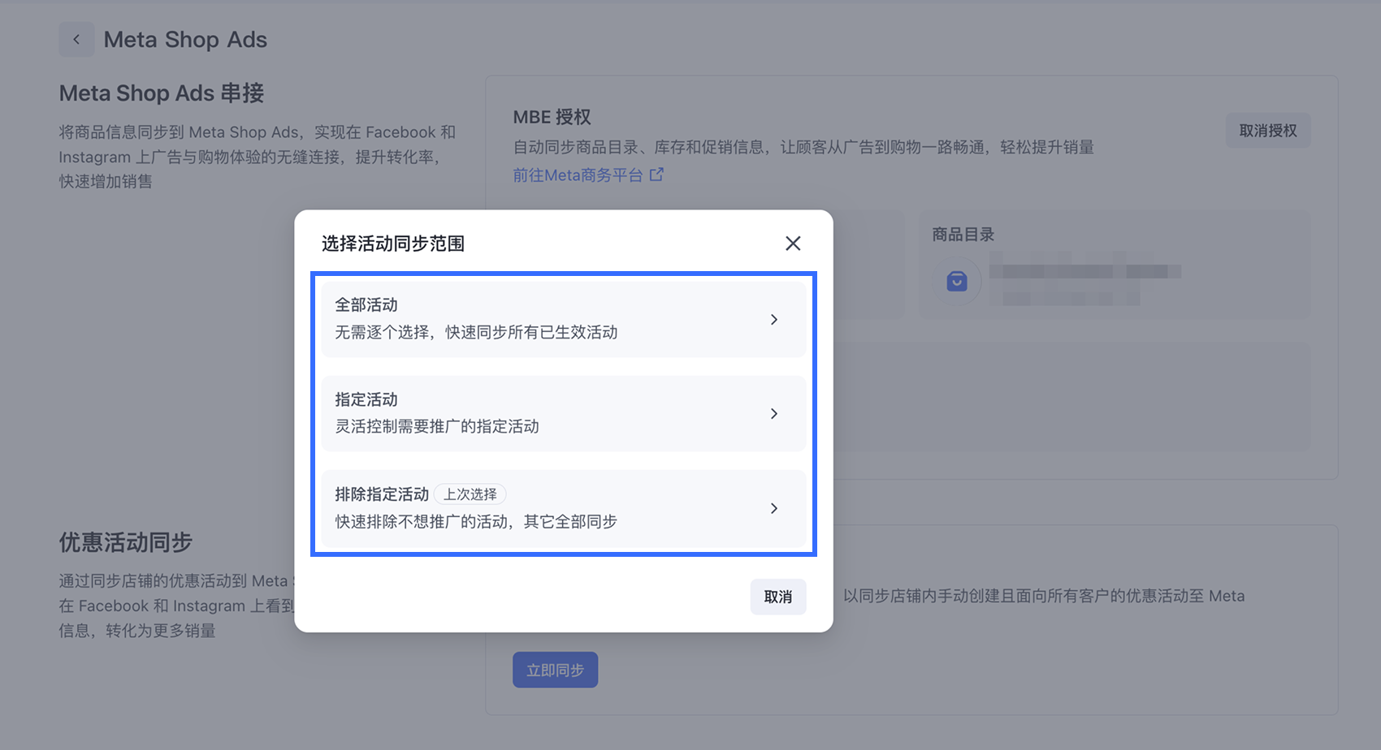Click the 快速排除不想推广的活动，其它全部同步 description
Screen dimensions: 1381x750
pyautogui.click(x=476, y=521)
